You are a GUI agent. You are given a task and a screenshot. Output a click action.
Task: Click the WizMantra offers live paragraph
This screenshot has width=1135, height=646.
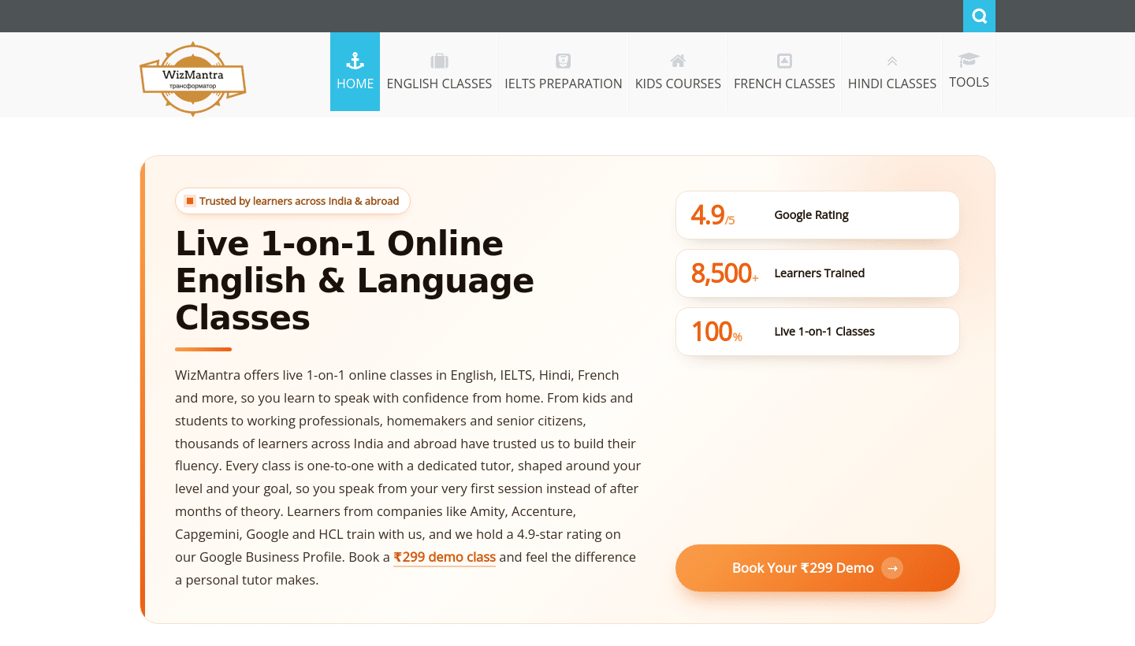coord(408,477)
